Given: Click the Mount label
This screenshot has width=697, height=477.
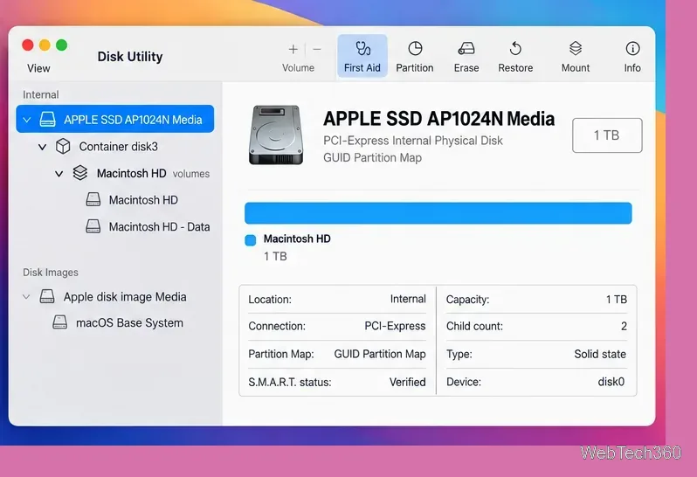Looking at the screenshot, I should (576, 68).
